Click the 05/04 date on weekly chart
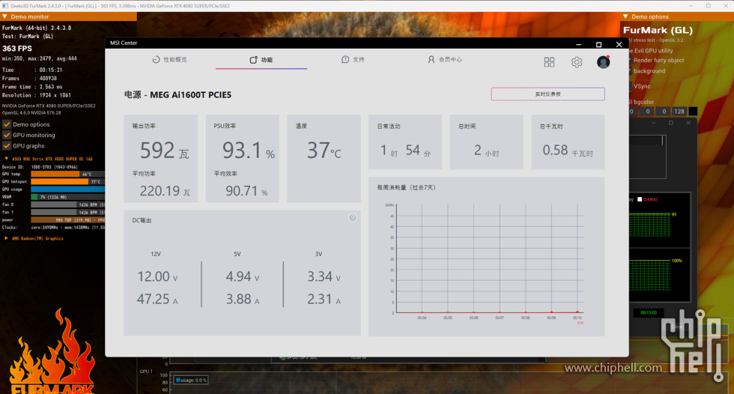The height and width of the screenshot is (394, 734). point(422,318)
